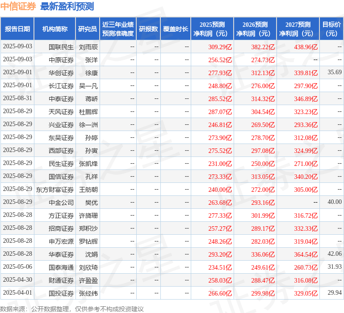Viewport: 344px width, 313px height.
Task: Select institution 天风证券
Action: coord(61,112)
